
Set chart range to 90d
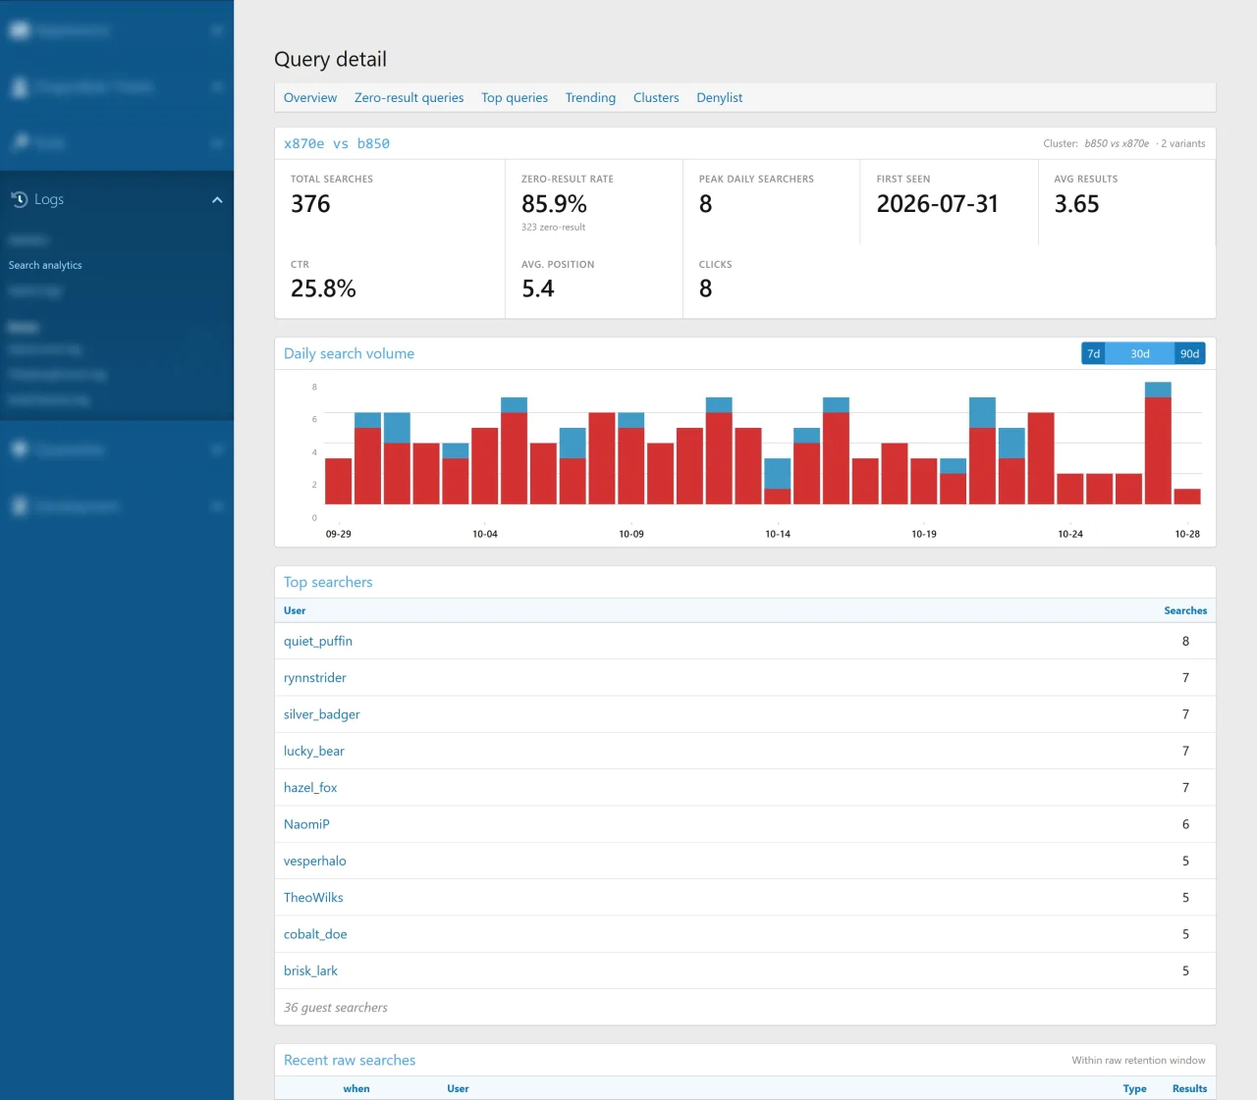pyautogui.click(x=1190, y=353)
